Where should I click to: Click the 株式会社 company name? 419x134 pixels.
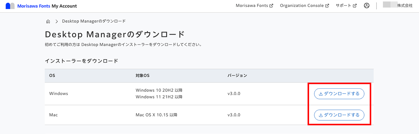pyautogui.click(x=405, y=6)
